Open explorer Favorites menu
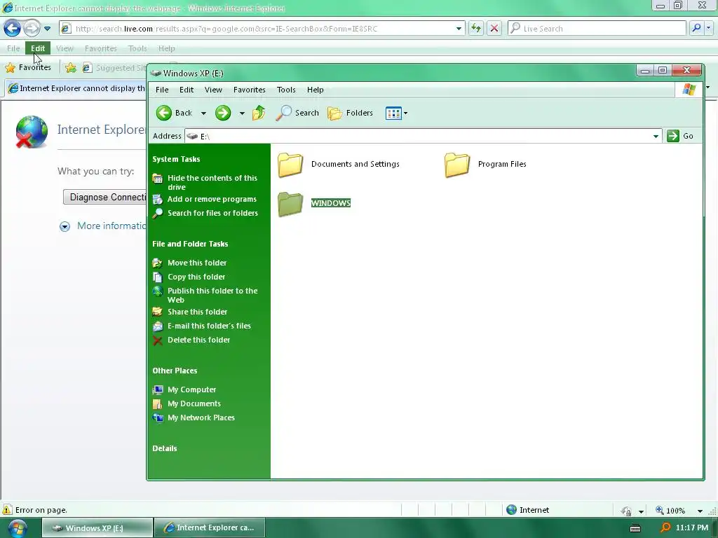The height and width of the screenshot is (538, 718). click(x=249, y=90)
